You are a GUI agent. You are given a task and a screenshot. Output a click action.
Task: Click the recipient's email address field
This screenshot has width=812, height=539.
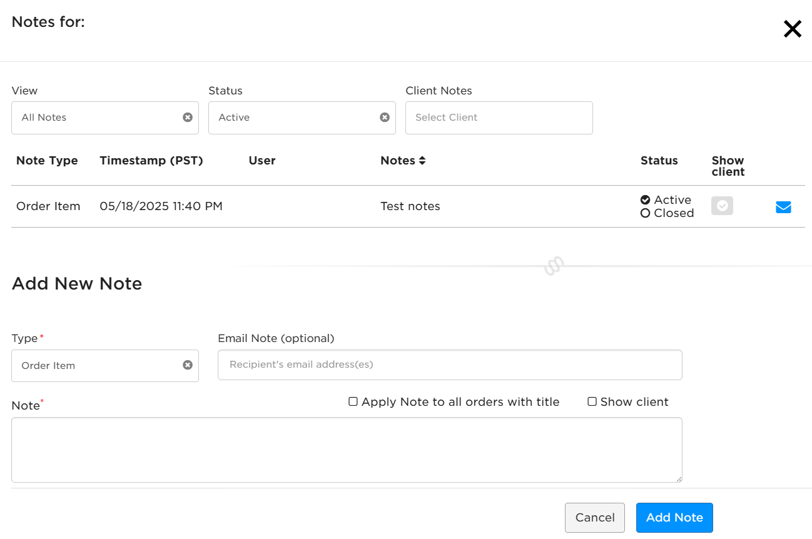coord(450,365)
